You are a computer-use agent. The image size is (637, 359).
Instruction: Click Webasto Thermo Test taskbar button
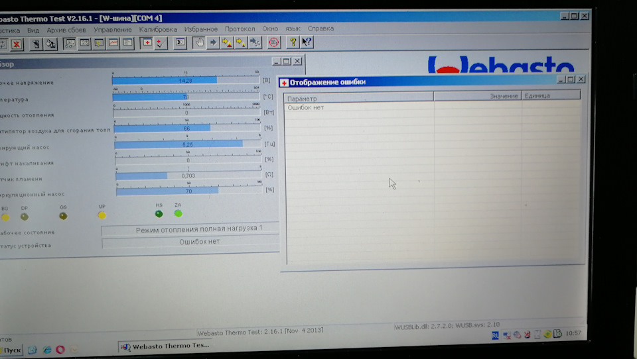[x=167, y=346]
